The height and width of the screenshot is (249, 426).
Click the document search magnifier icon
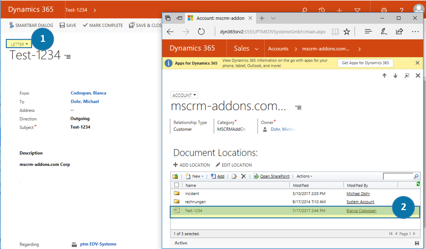coord(416,177)
